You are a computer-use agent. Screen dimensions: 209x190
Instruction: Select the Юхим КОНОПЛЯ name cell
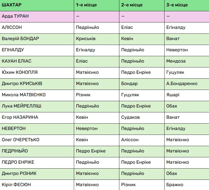[x=20, y=72]
